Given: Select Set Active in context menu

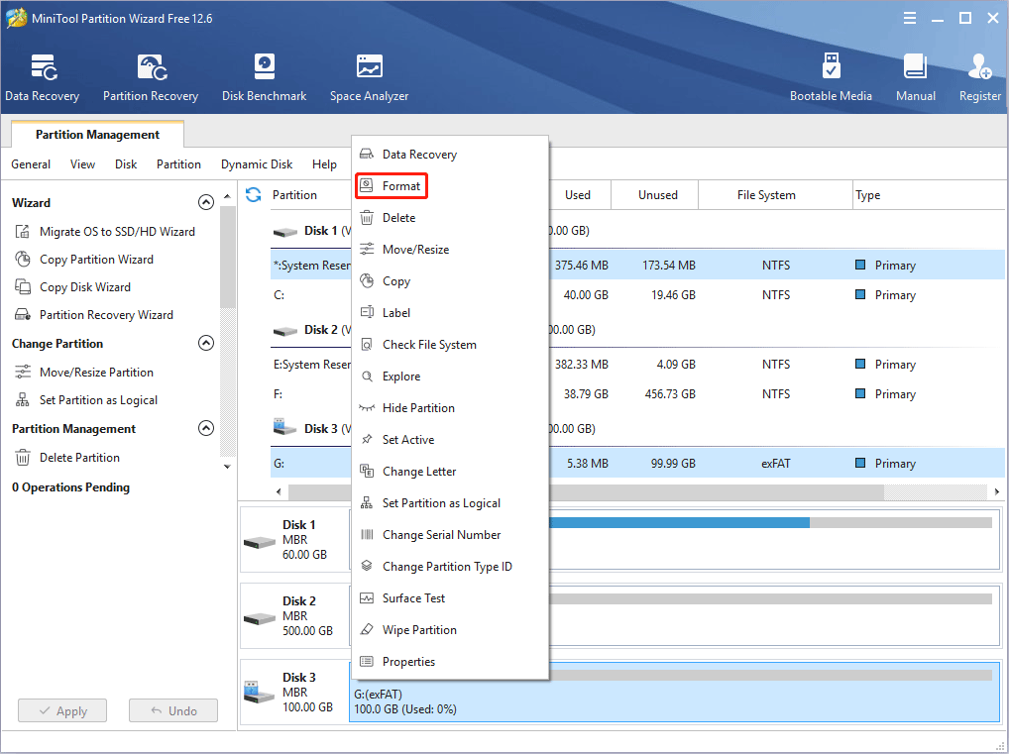Looking at the screenshot, I should pos(450,439).
